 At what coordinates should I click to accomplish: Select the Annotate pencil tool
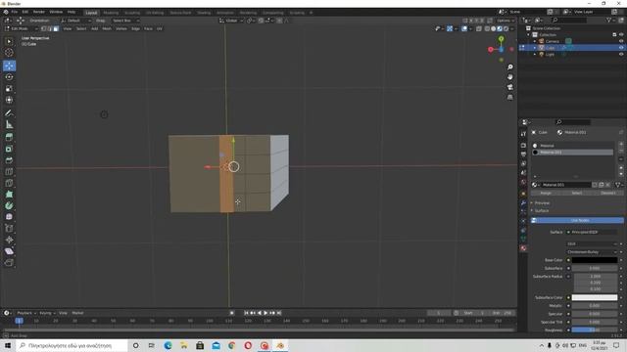click(9, 113)
